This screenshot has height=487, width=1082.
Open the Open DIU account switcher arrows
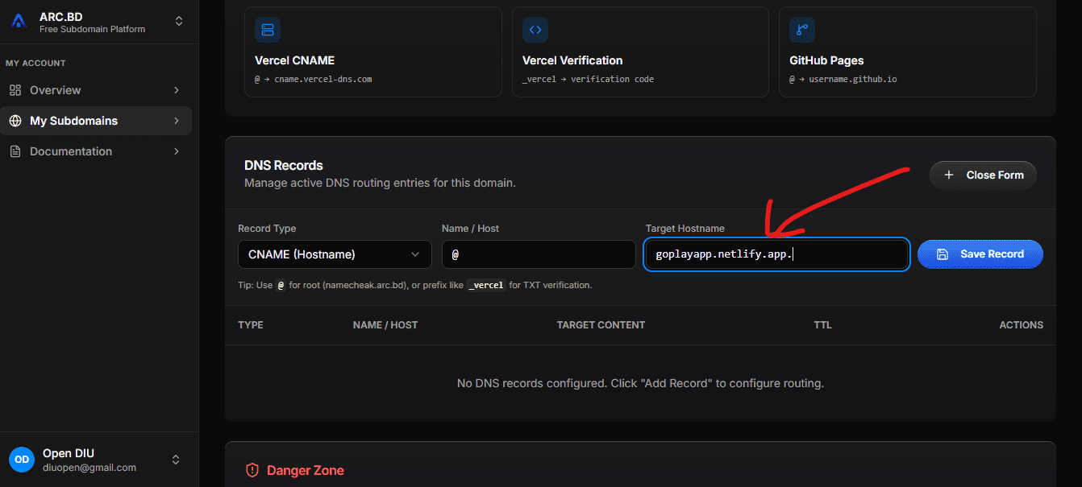176,460
